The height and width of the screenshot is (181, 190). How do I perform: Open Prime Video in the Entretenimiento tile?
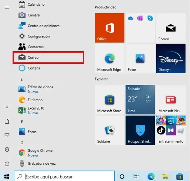click(171, 120)
